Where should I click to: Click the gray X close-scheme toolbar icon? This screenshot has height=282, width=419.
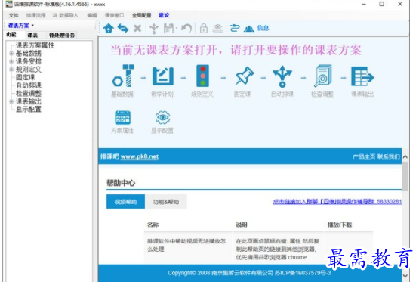point(137,28)
